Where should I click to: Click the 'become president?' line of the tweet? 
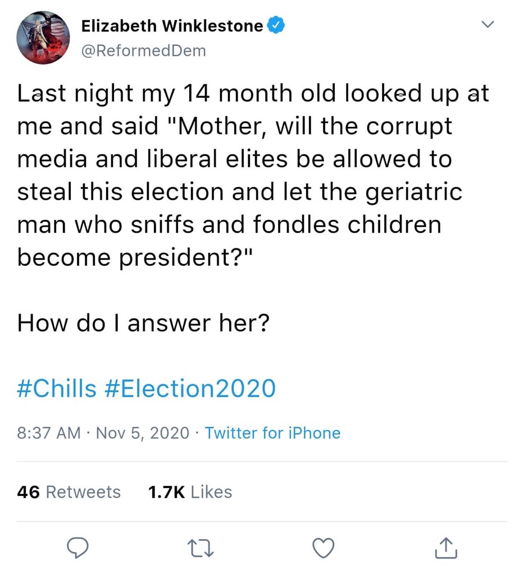pos(138,258)
